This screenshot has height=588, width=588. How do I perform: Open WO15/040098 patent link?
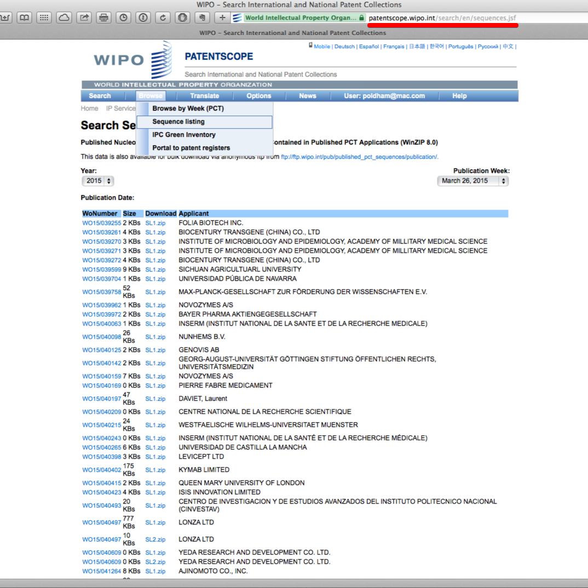[x=102, y=337]
